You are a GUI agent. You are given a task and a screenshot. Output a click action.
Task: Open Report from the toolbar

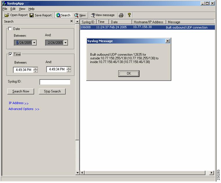(16, 15)
